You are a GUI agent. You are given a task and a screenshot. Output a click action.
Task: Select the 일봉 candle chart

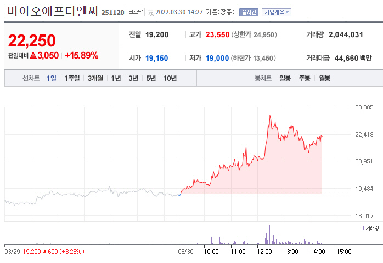285,78
